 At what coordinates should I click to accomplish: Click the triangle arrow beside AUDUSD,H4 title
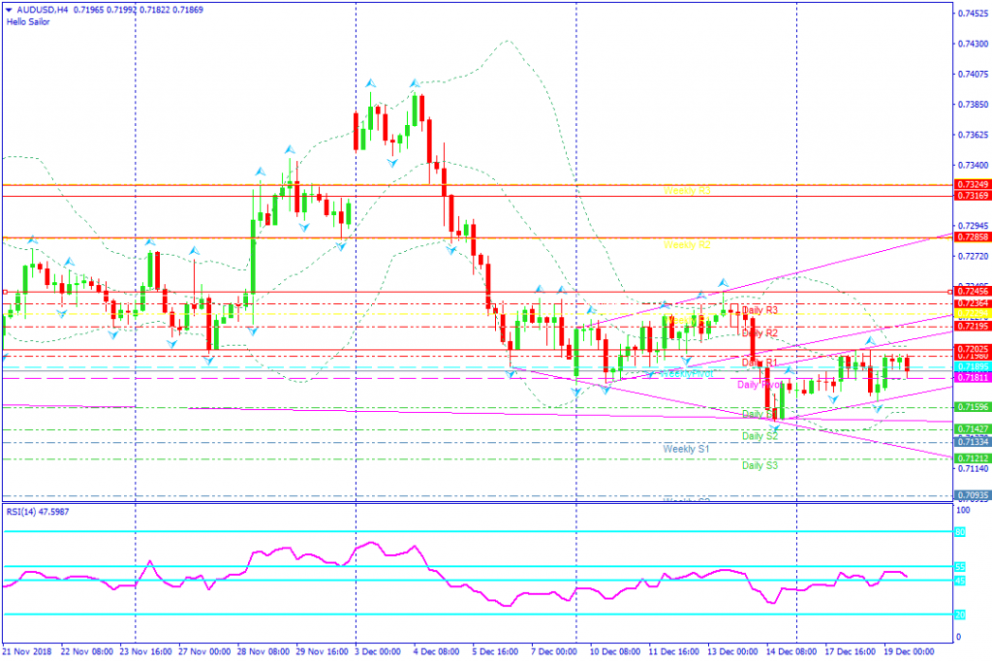coord(9,10)
